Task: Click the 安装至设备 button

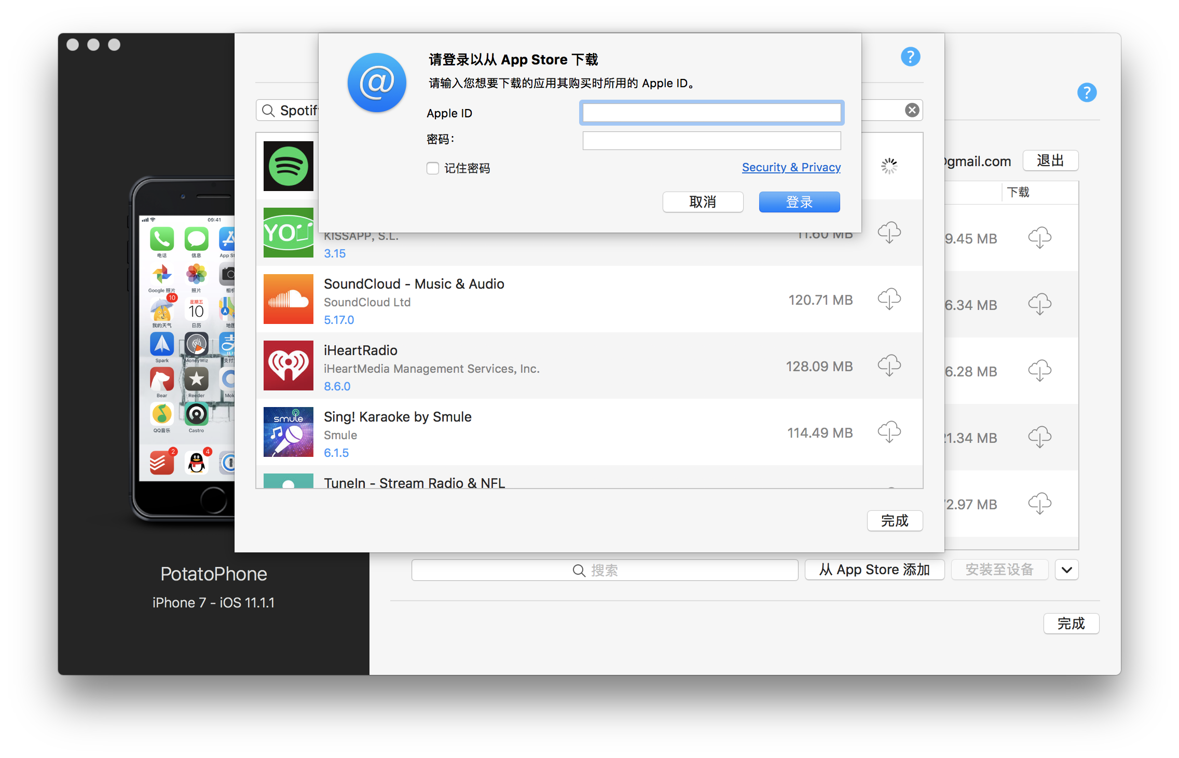Action: click(999, 570)
